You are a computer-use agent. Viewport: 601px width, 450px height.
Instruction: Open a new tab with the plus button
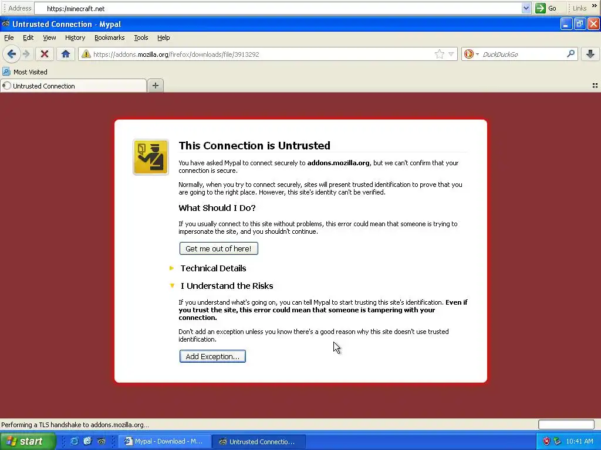(x=155, y=86)
